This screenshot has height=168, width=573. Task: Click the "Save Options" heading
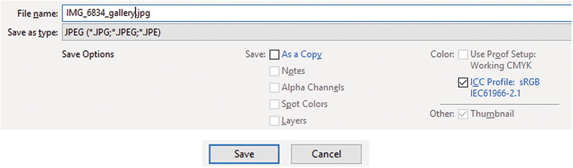pos(88,54)
